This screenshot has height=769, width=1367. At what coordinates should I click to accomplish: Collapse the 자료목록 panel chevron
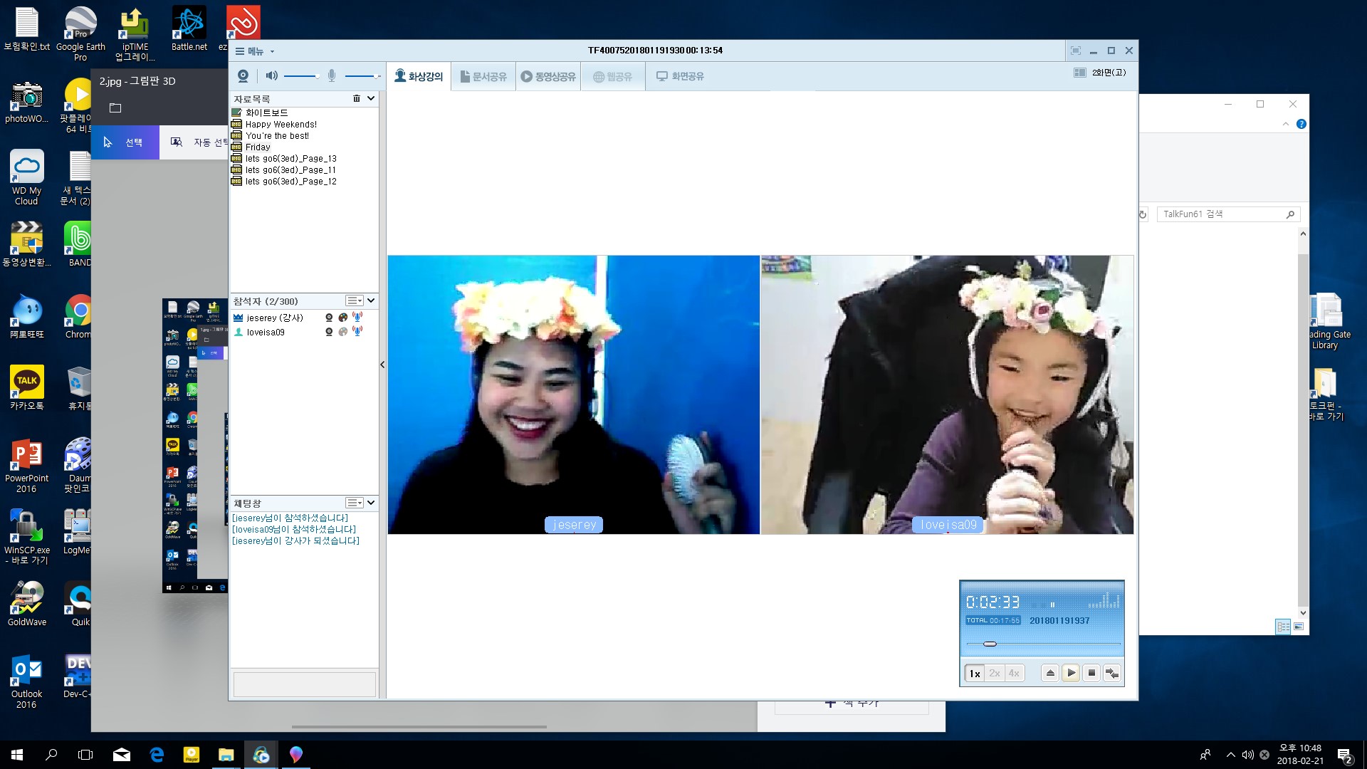371,98
